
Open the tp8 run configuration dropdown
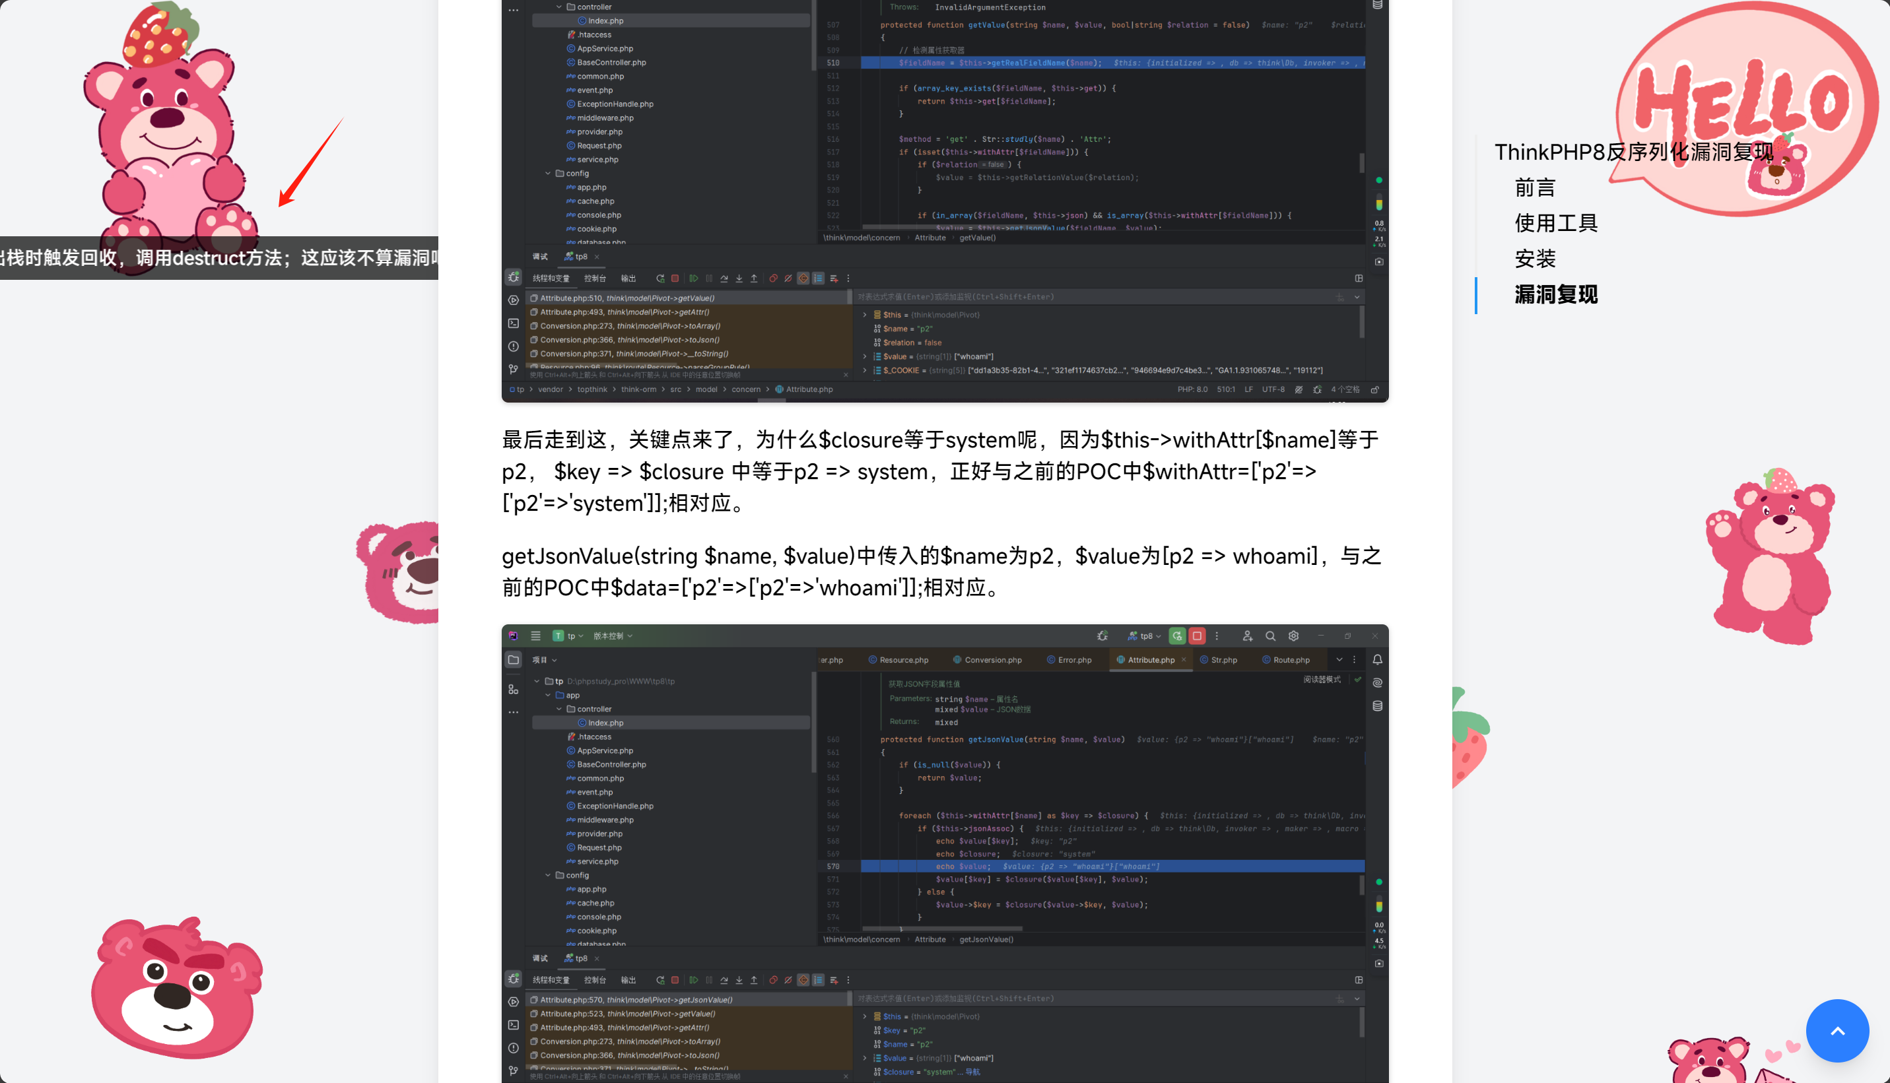click(x=1145, y=636)
